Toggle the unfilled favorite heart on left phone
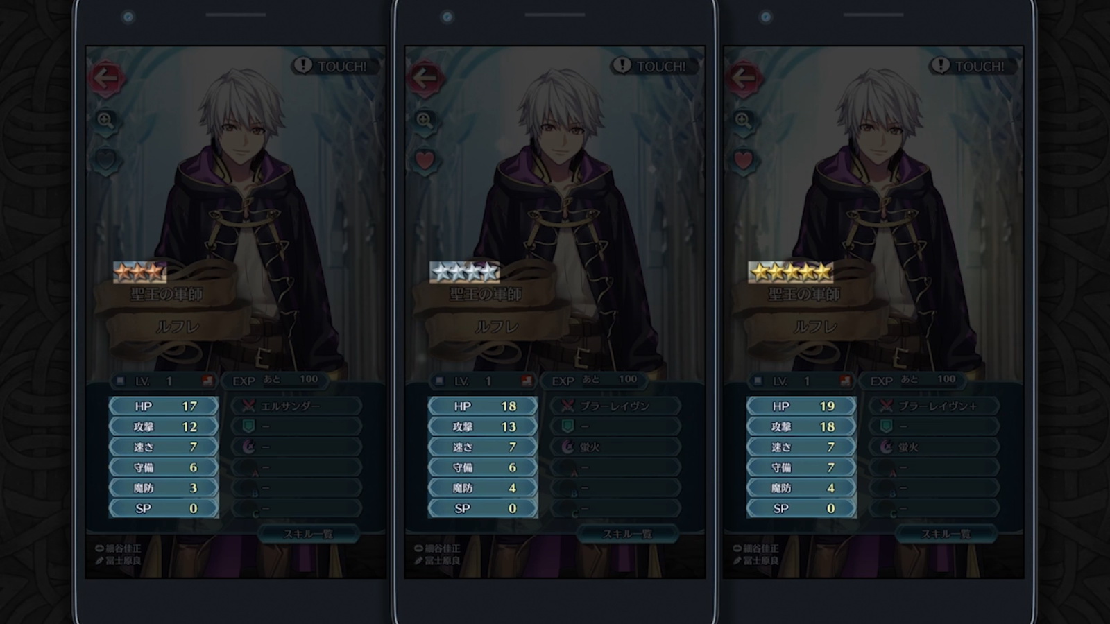The height and width of the screenshot is (624, 1110). click(105, 161)
